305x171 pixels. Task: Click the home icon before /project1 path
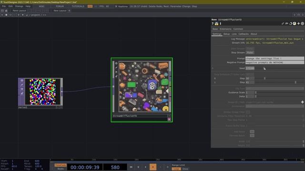coord(27,15)
